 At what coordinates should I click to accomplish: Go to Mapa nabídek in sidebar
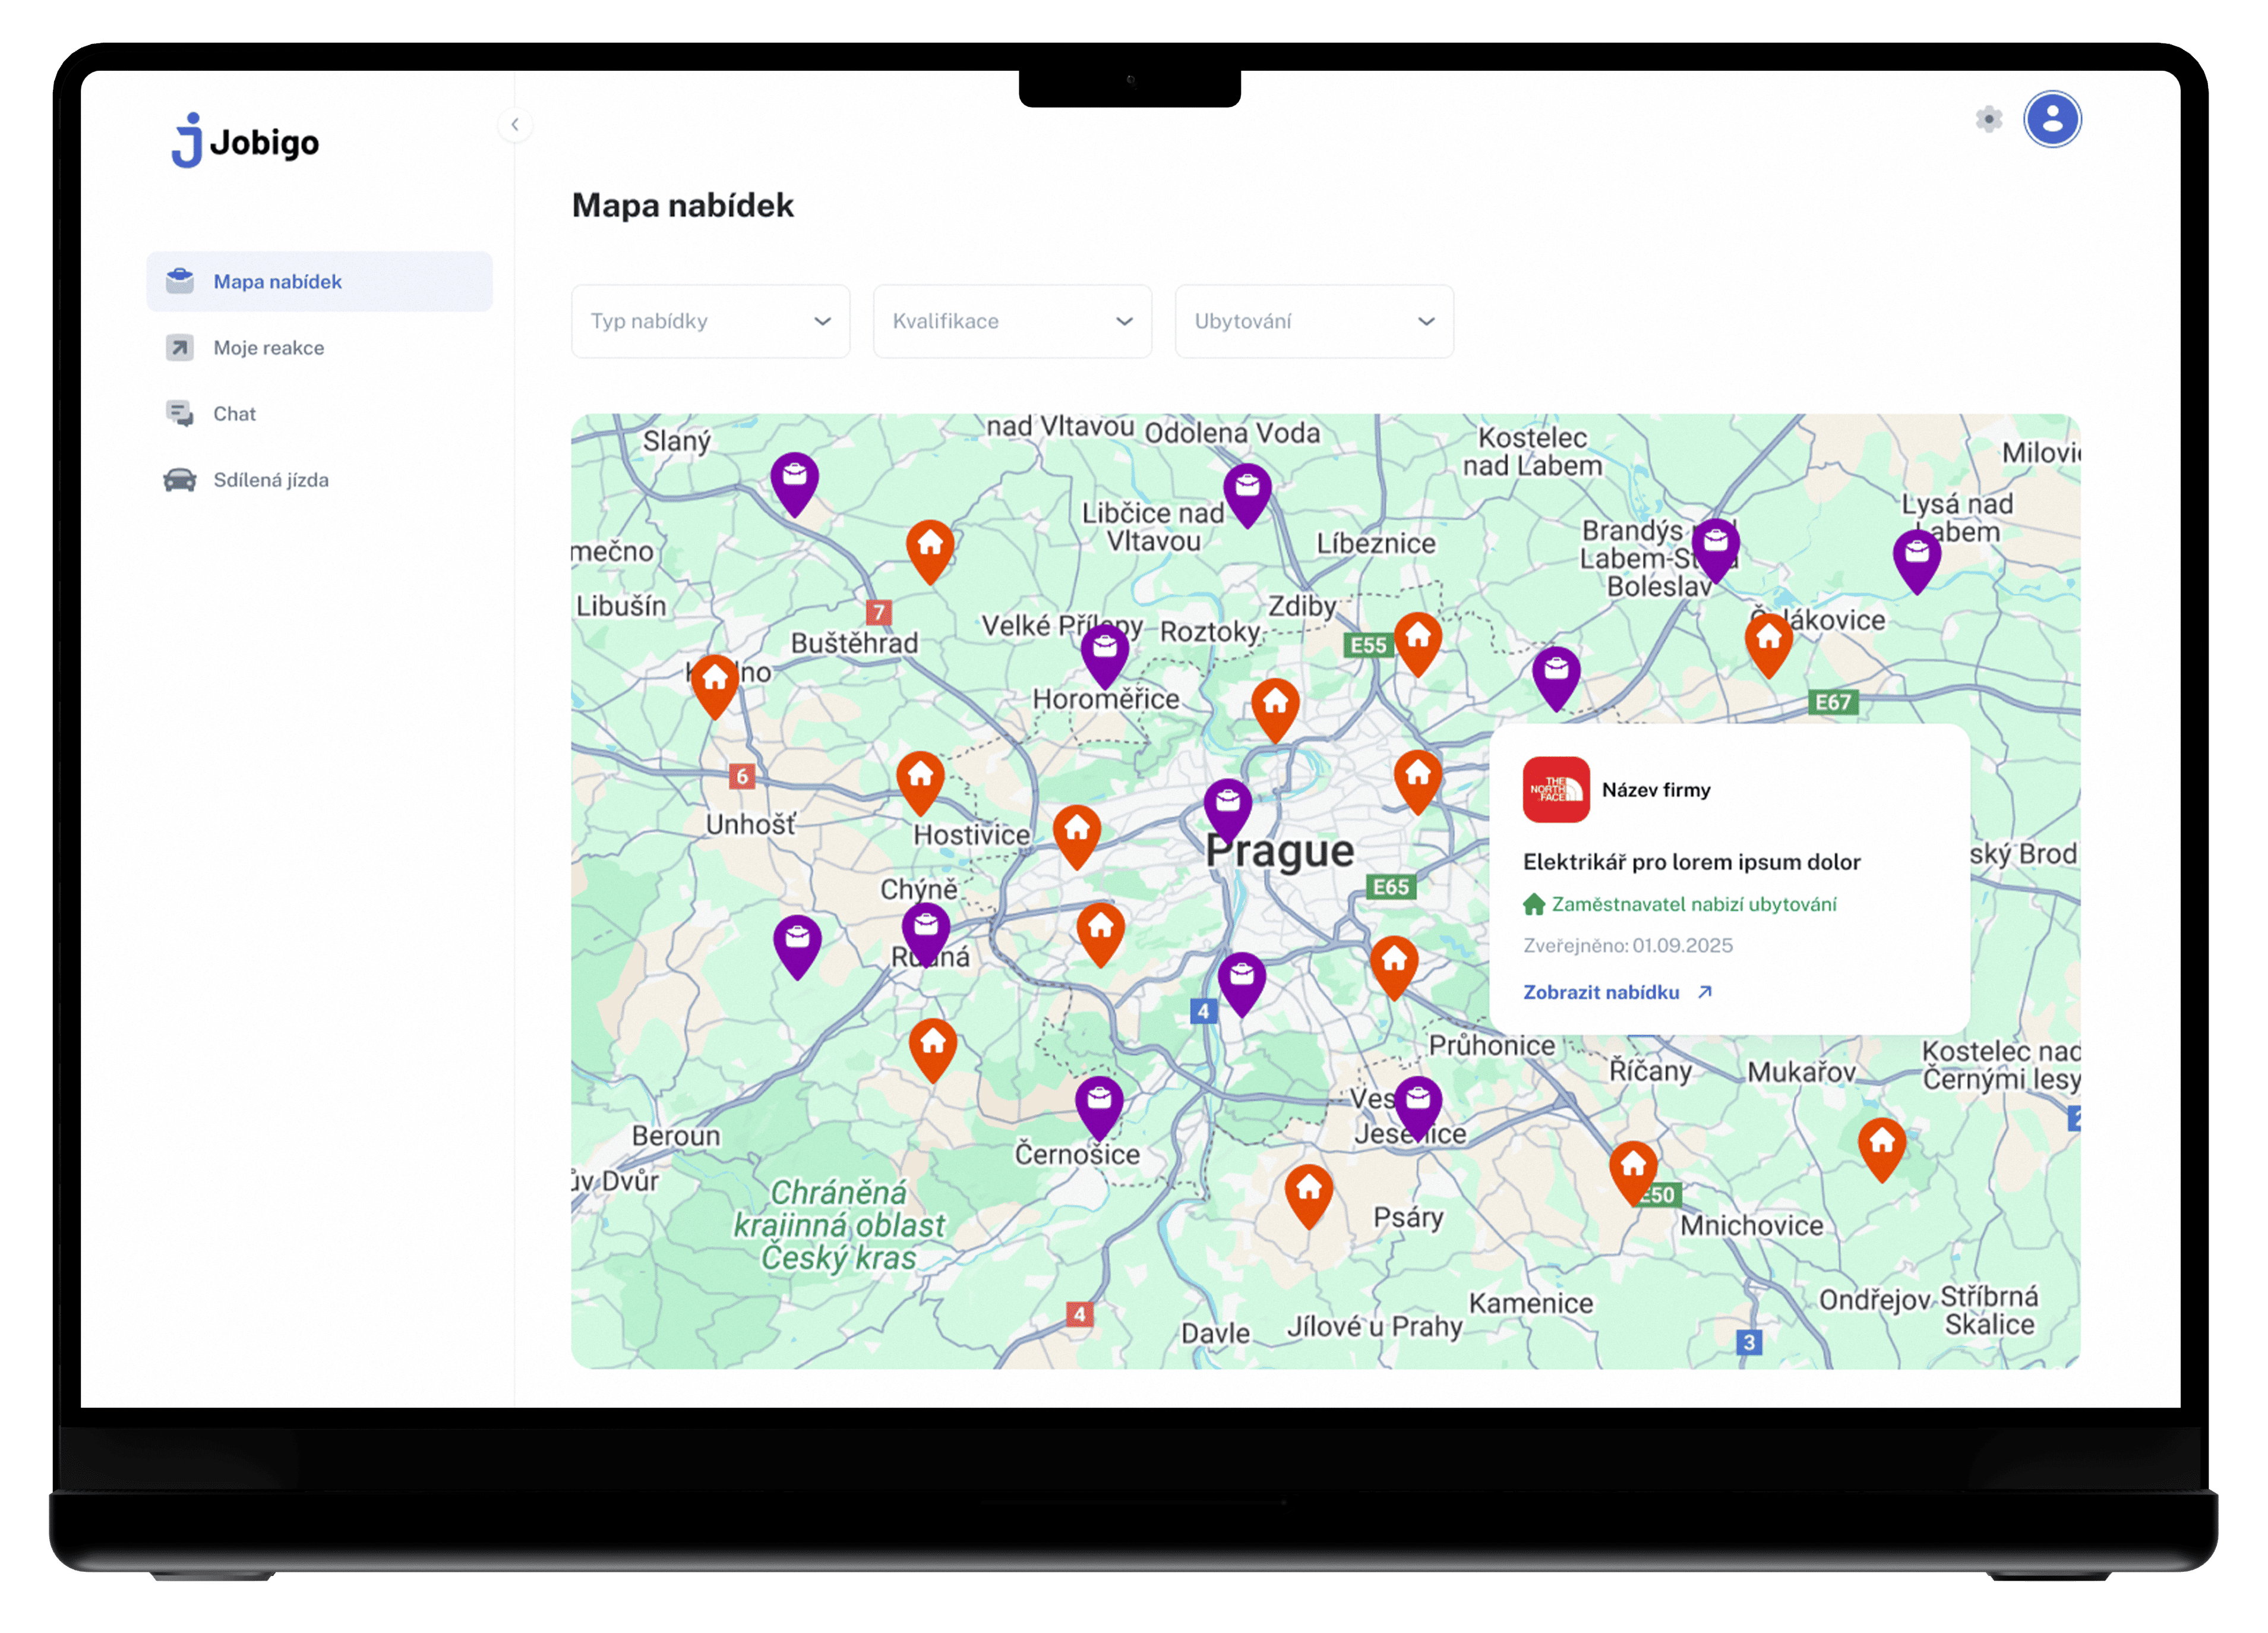point(319,281)
